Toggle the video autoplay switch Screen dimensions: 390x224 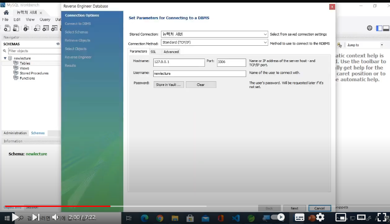[278, 217]
